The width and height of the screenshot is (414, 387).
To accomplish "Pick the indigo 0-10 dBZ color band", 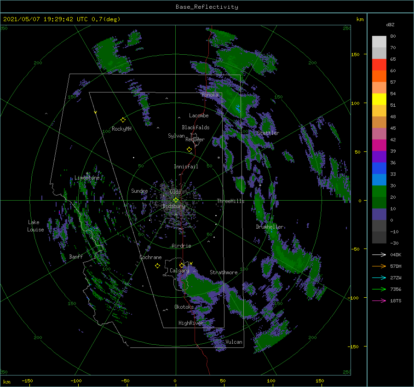I will tap(379, 214).
